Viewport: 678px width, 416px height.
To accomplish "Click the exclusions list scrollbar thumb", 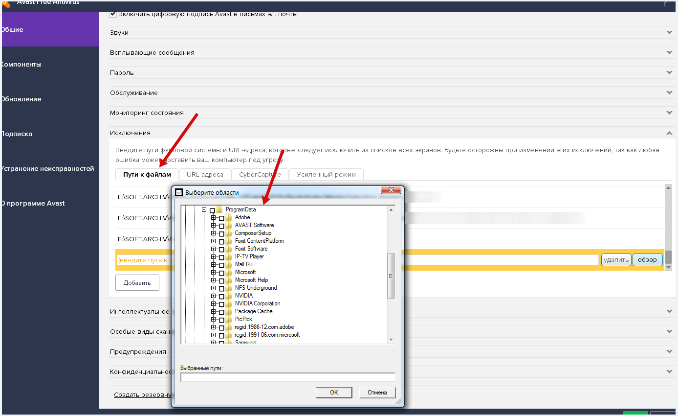I will 668,257.
